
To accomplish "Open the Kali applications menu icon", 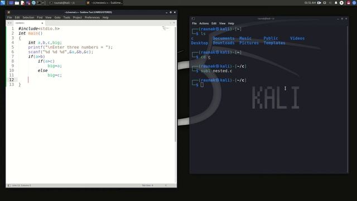I will pyautogui.click(x=2, y=3).
